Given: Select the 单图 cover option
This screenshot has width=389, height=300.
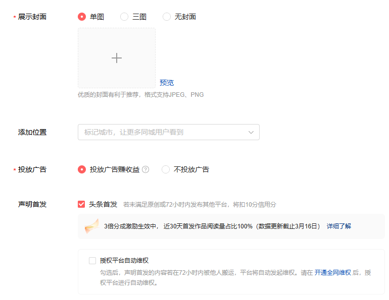Looking at the screenshot, I should click(x=82, y=17).
